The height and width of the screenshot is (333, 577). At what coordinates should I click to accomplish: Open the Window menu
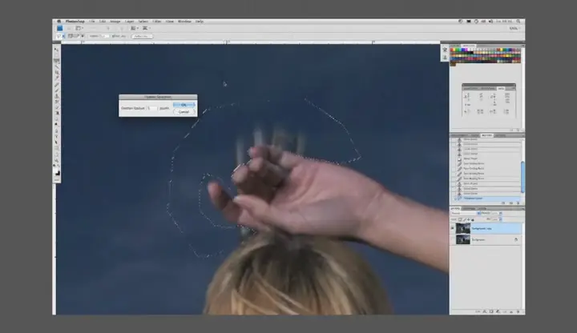point(184,22)
